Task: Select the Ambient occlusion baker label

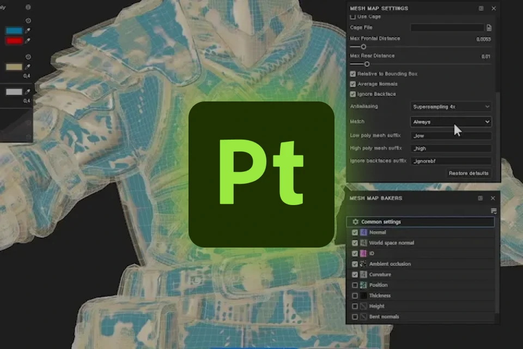Action: 390,264
